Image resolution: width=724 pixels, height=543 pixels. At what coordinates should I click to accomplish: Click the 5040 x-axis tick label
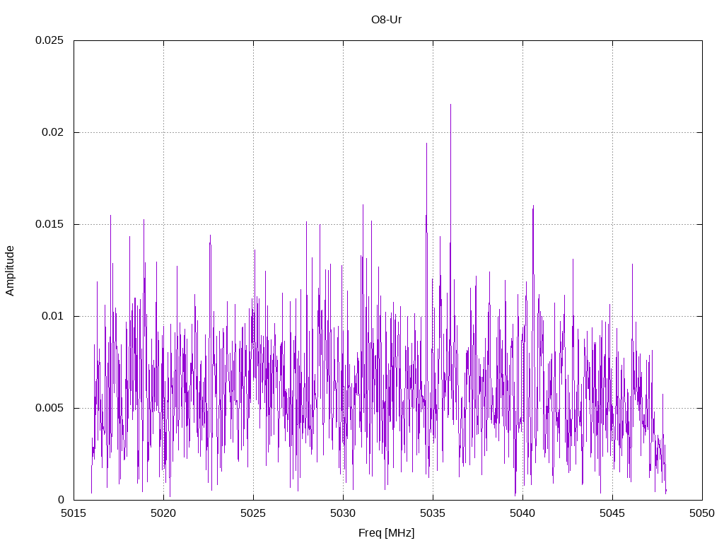(x=522, y=513)
